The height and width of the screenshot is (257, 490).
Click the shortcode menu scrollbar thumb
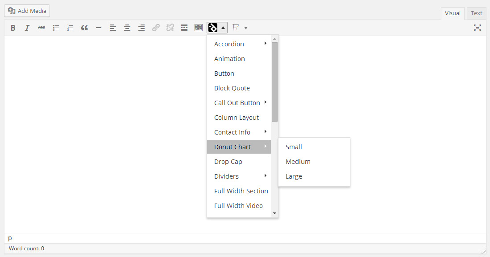(x=275, y=82)
